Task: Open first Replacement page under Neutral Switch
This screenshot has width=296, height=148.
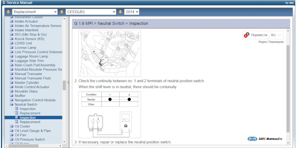Action: [x=30, y=113]
